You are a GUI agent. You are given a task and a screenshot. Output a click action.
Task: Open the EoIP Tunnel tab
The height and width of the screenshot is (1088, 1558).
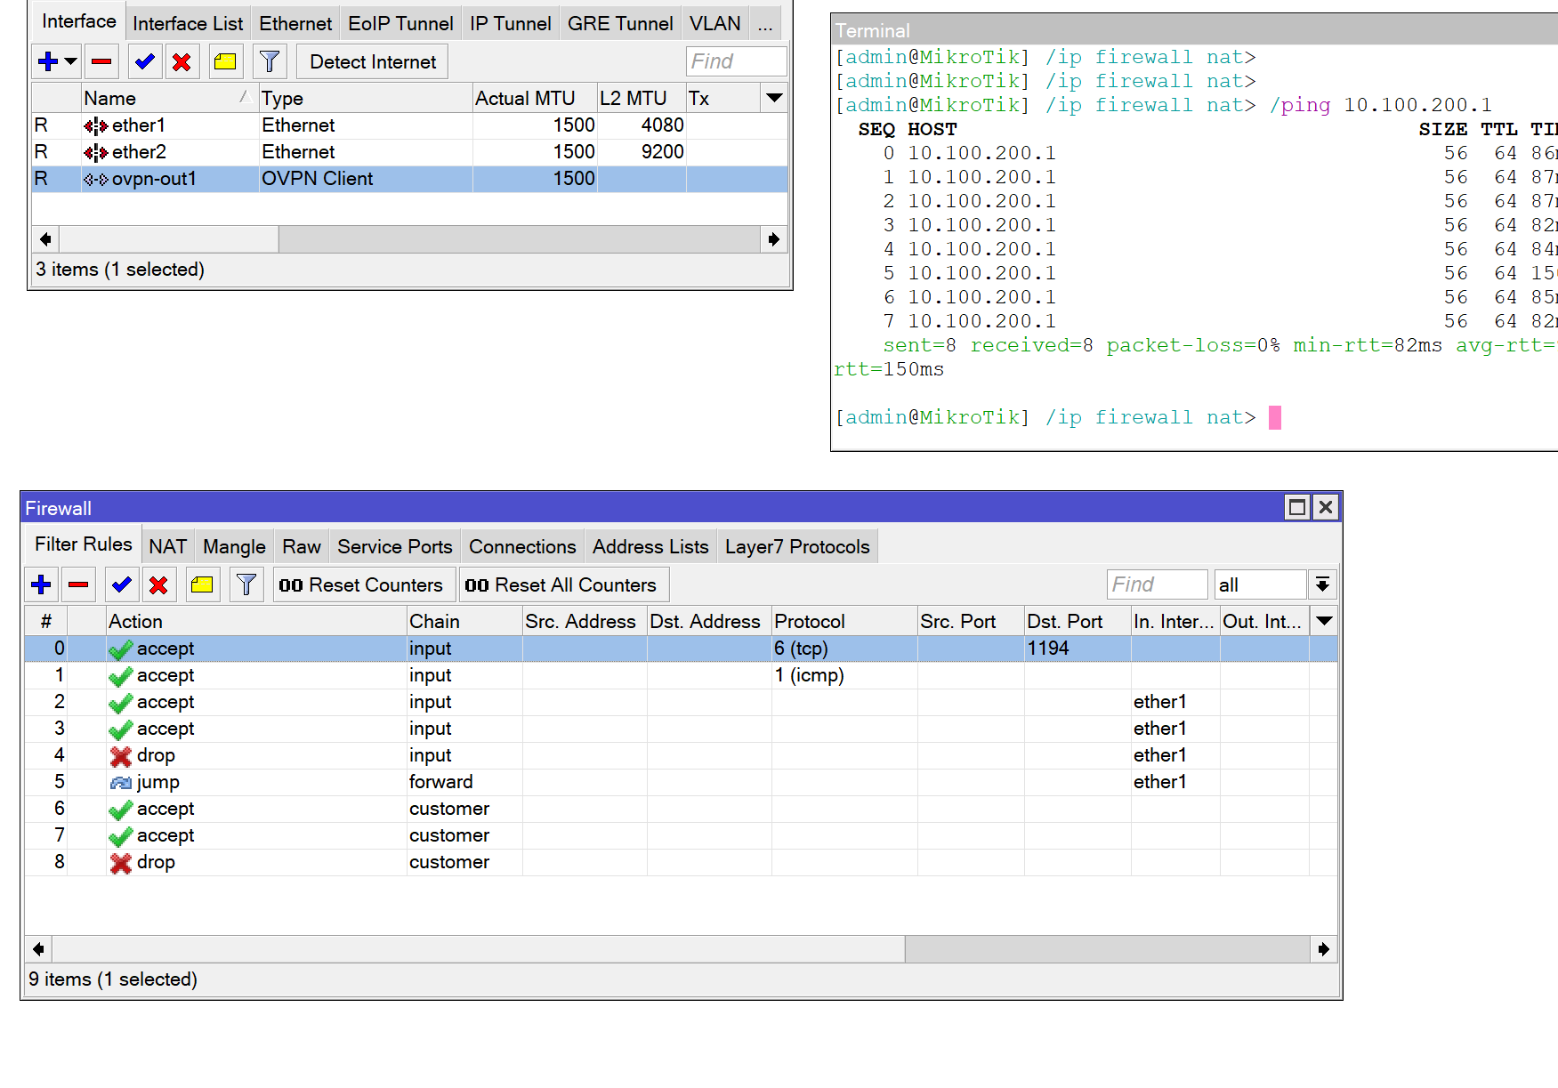[x=400, y=24]
